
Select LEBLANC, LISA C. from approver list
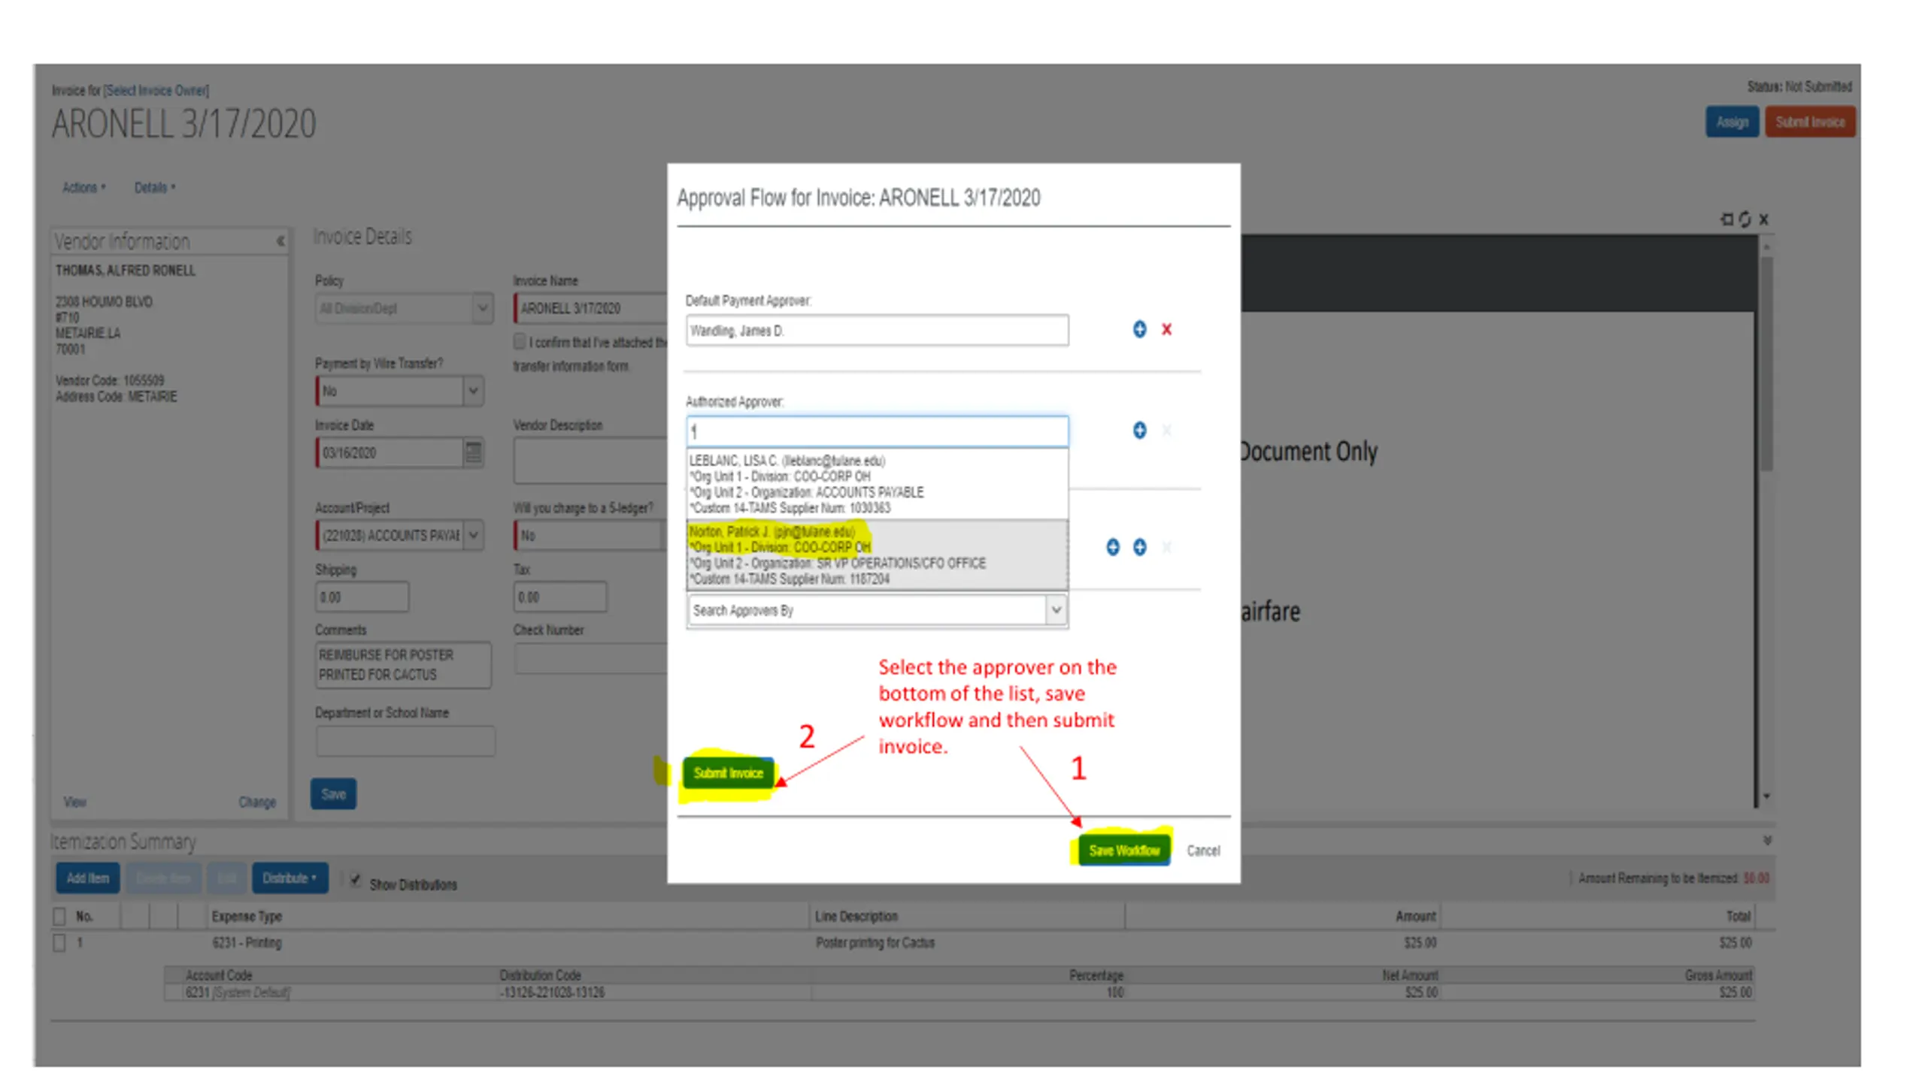click(x=877, y=484)
